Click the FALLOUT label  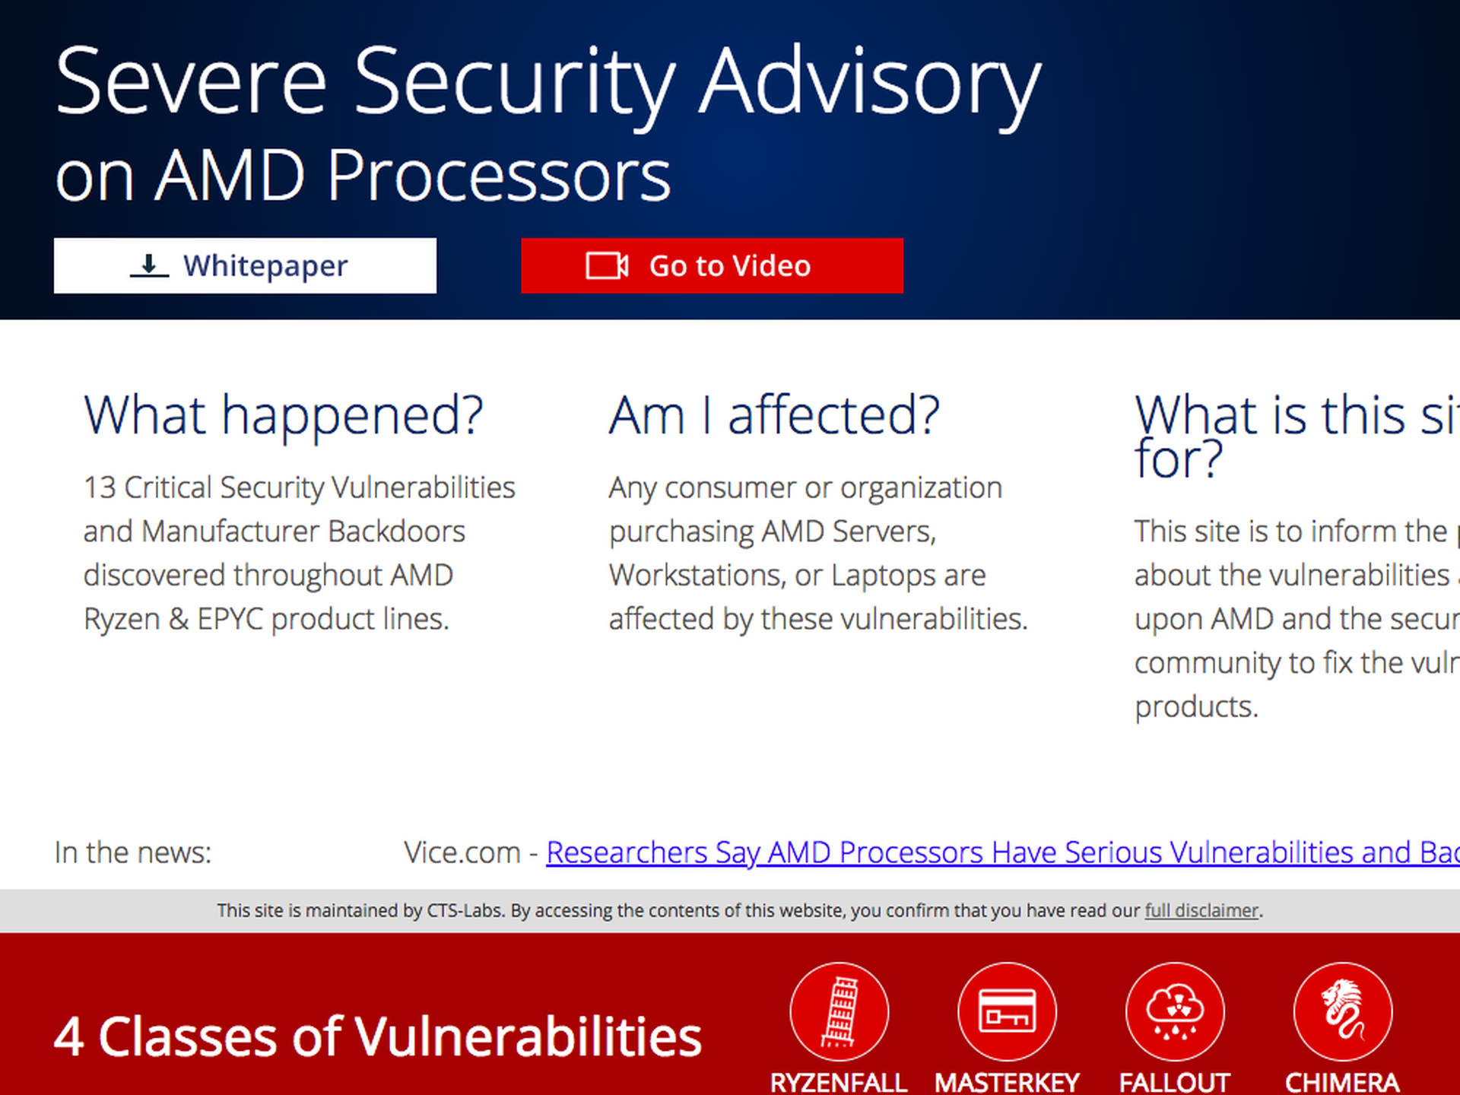coord(1175,1082)
